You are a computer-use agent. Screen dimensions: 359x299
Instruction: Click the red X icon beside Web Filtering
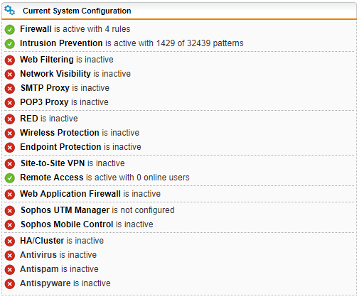pyautogui.click(x=10, y=60)
